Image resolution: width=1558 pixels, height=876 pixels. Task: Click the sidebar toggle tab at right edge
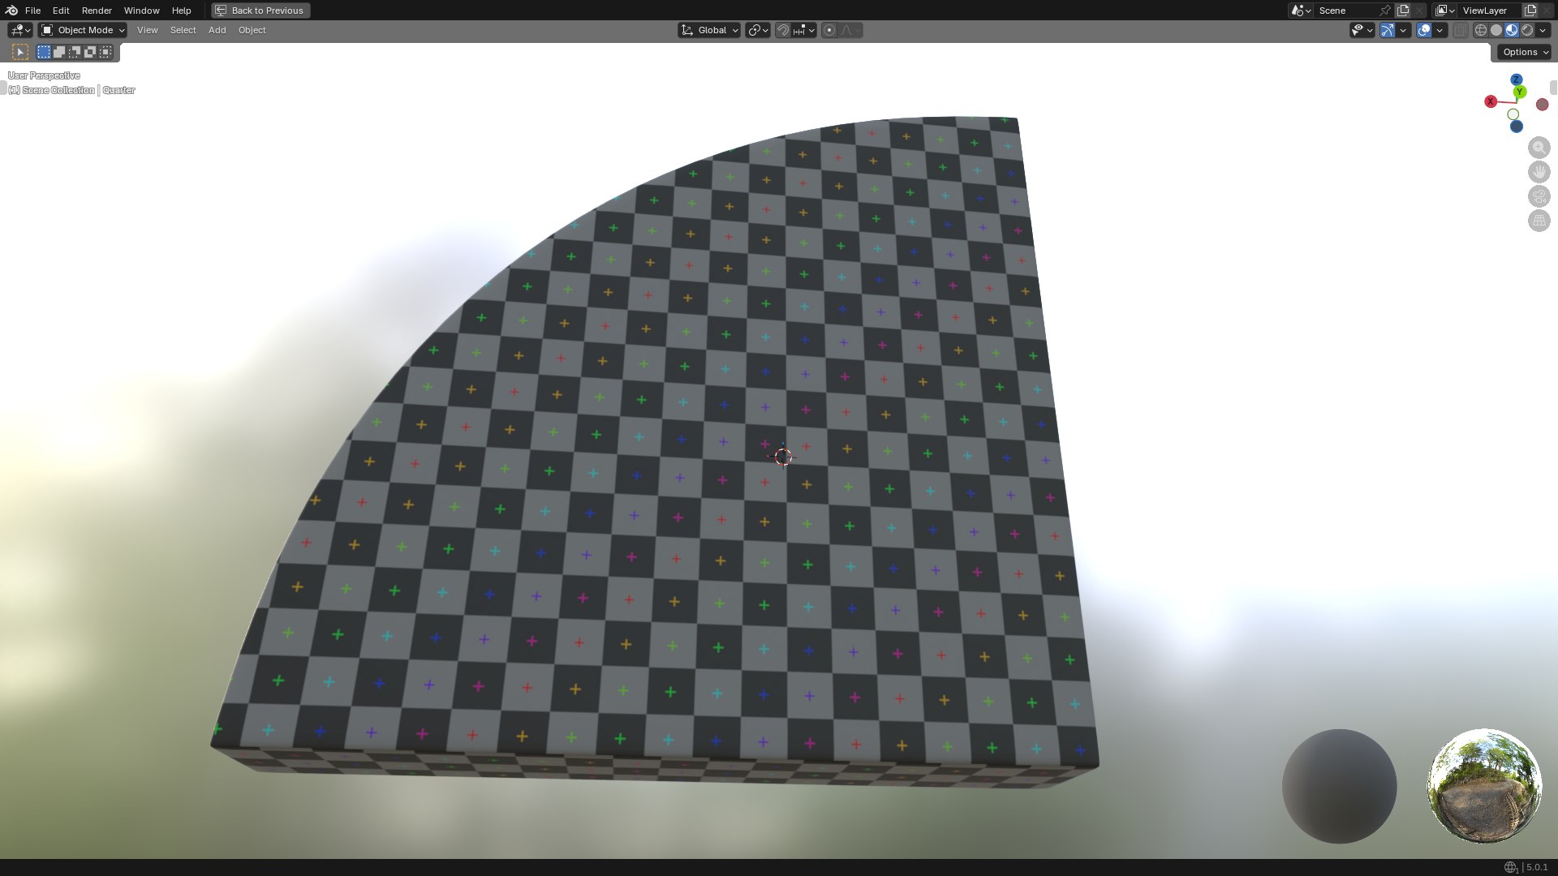1553,87
